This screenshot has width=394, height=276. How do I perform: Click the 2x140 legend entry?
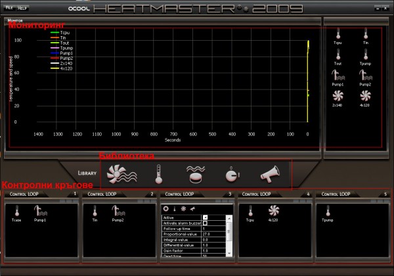61,63
